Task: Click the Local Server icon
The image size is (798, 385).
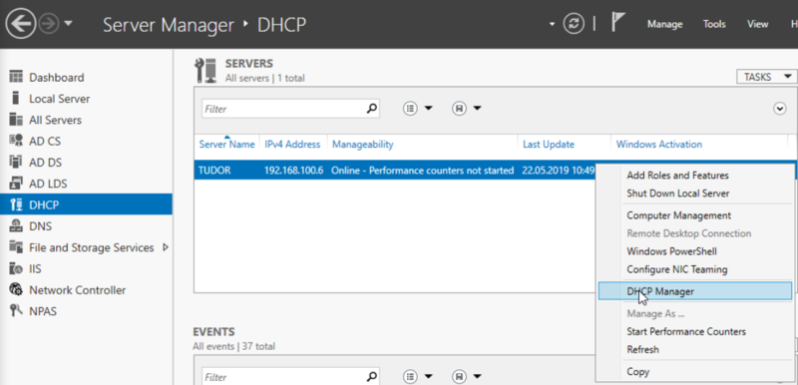Action: click(16, 98)
